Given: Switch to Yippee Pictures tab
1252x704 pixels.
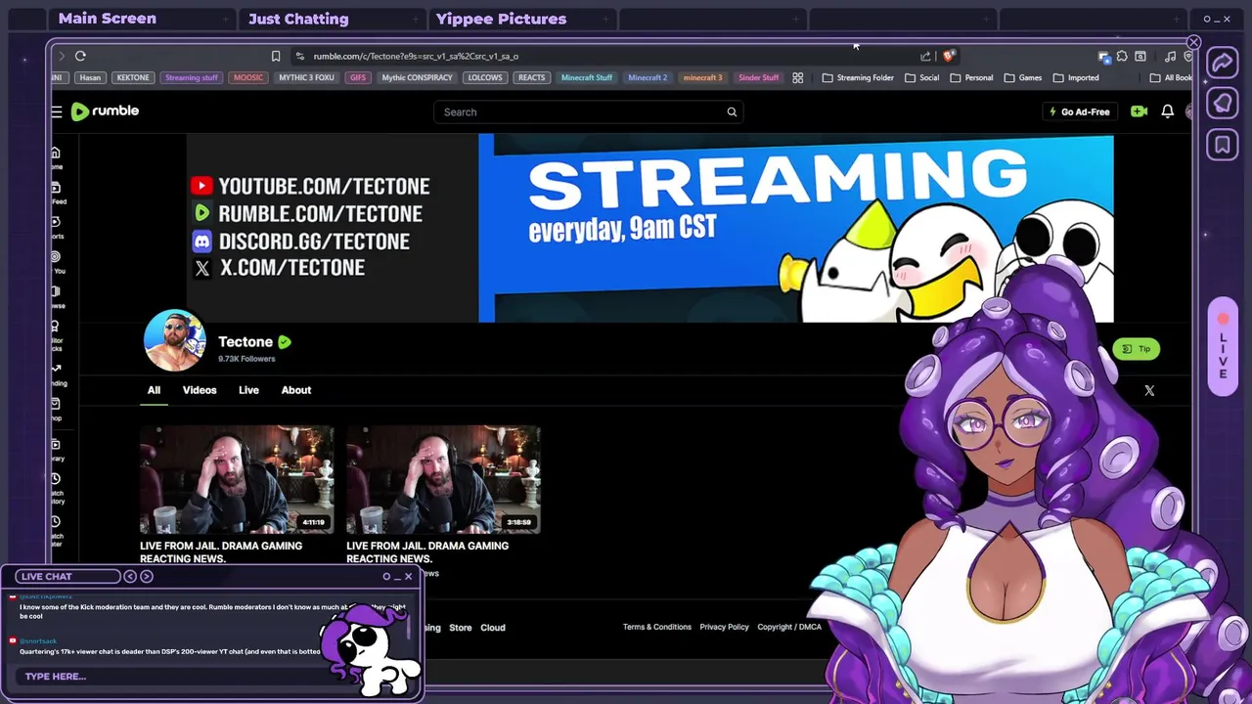Looking at the screenshot, I should (501, 19).
